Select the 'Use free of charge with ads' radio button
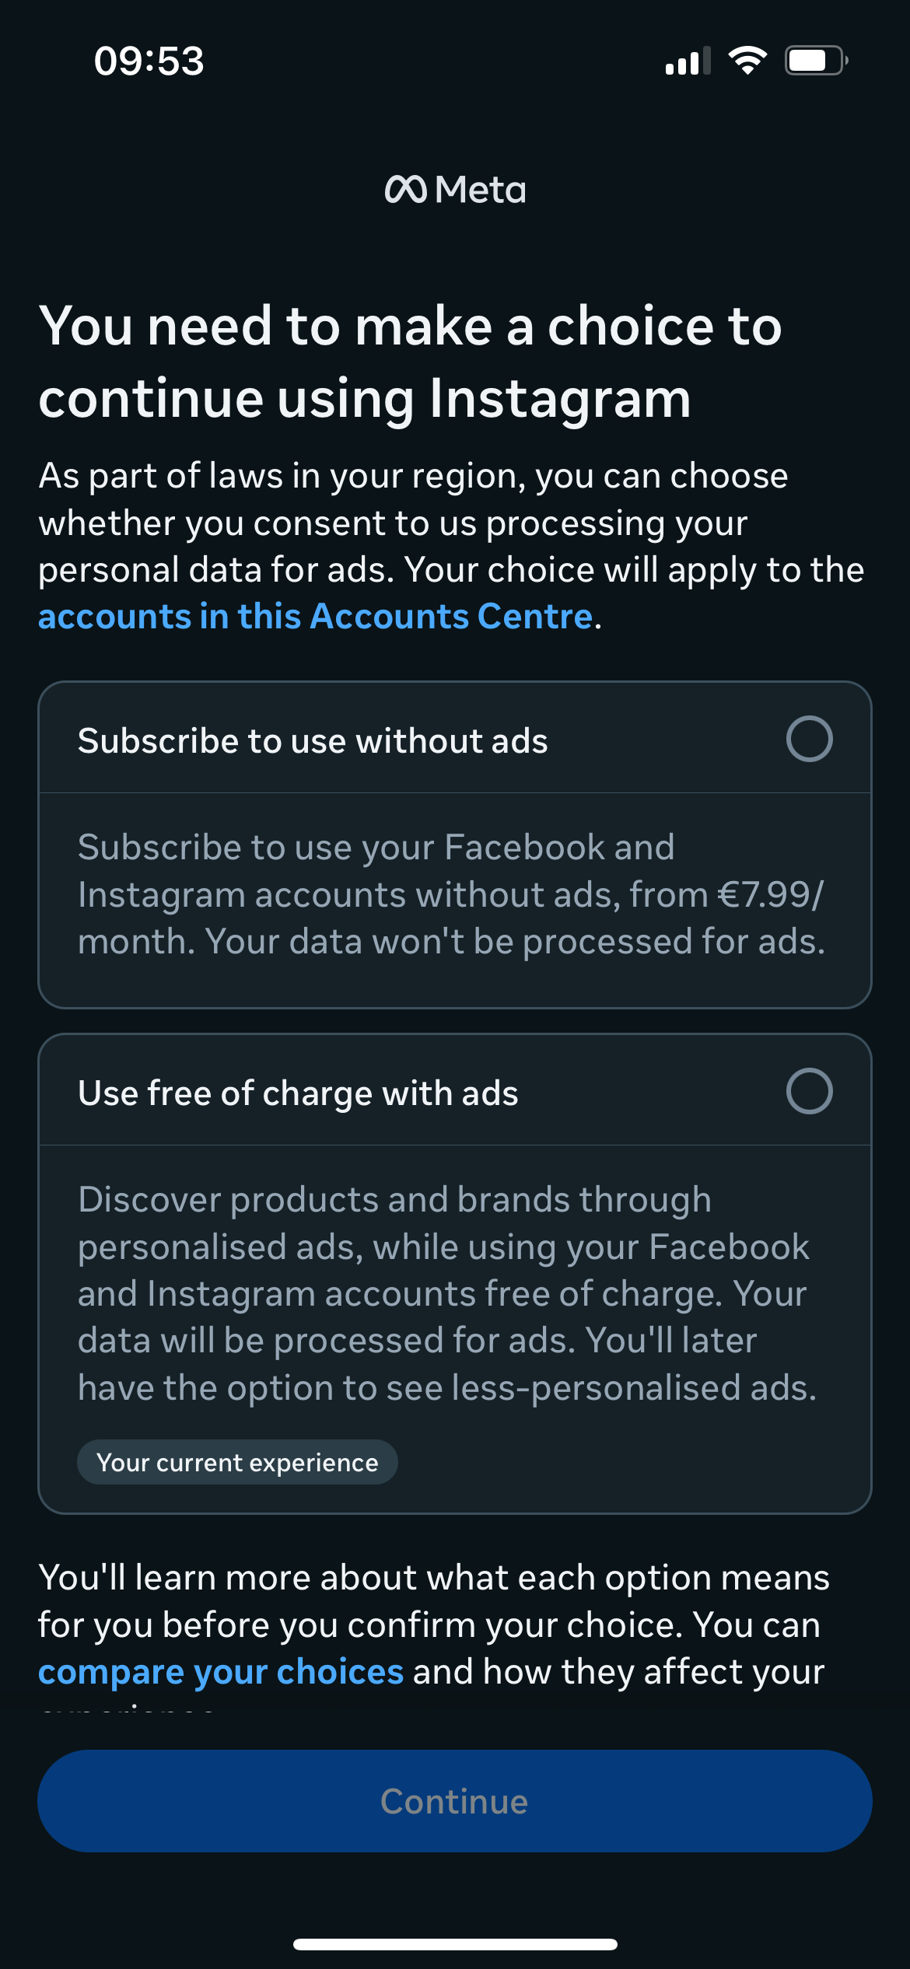Viewport: 910px width, 1969px height. click(809, 1091)
